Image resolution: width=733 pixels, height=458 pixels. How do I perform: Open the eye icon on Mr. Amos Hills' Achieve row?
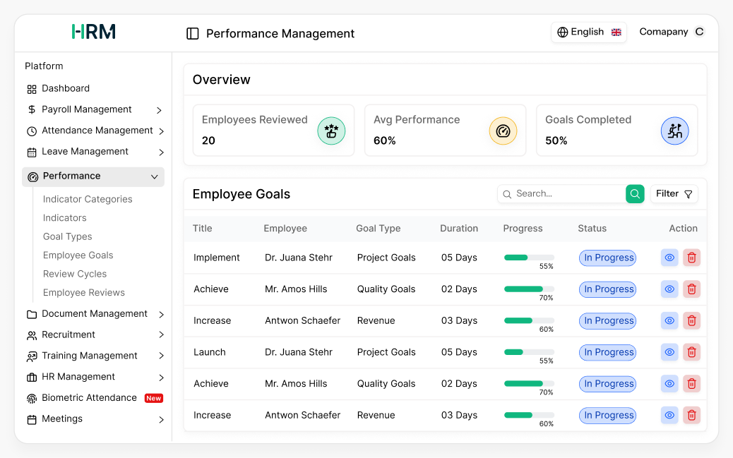(x=669, y=289)
